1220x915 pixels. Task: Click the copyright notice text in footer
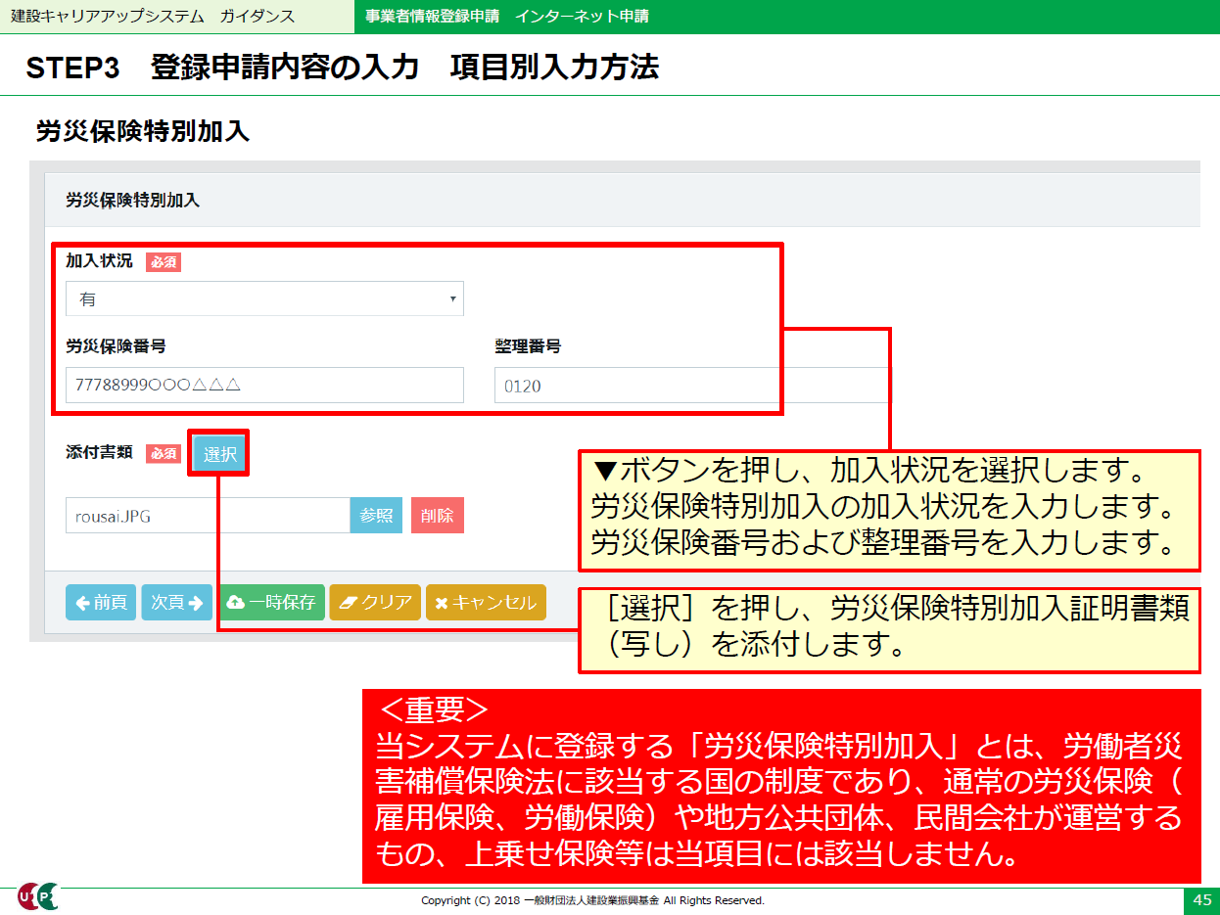[x=592, y=900]
